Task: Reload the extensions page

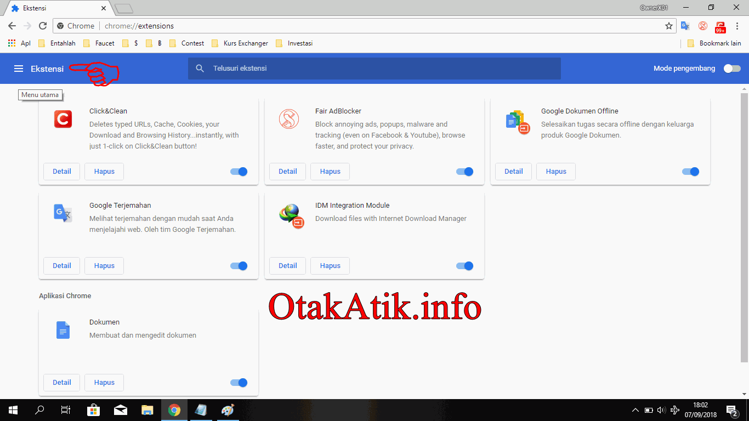Action: click(43, 26)
